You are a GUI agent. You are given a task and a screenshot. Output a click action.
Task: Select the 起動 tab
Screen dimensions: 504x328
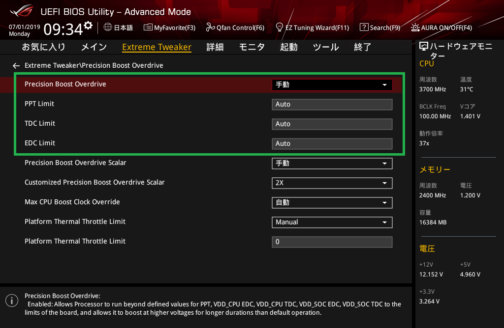(x=288, y=47)
